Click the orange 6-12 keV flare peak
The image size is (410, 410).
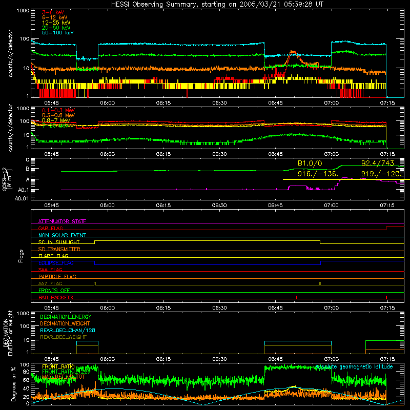(293, 52)
